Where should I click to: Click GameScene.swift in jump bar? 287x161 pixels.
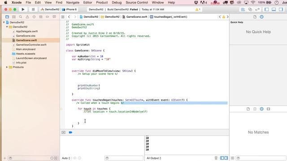click(135, 17)
